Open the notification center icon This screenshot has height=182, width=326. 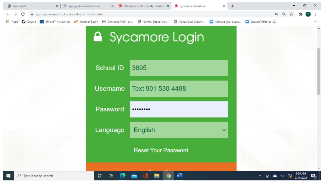click(313, 176)
